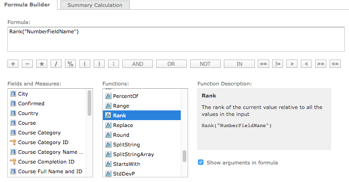Viewport: 349px width, 182px height.
Task: Click the Fields and Measures scrollbar thumb
Action: coord(89,103)
